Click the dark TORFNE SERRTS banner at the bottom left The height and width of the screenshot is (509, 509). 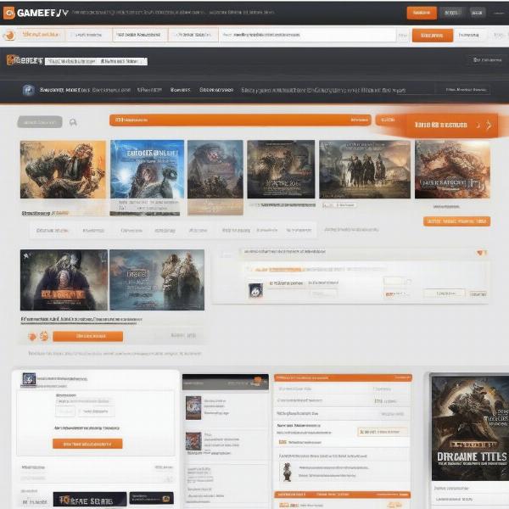tap(90, 500)
